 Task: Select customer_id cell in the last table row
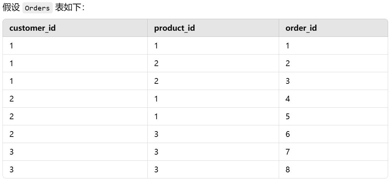tap(12, 169)
